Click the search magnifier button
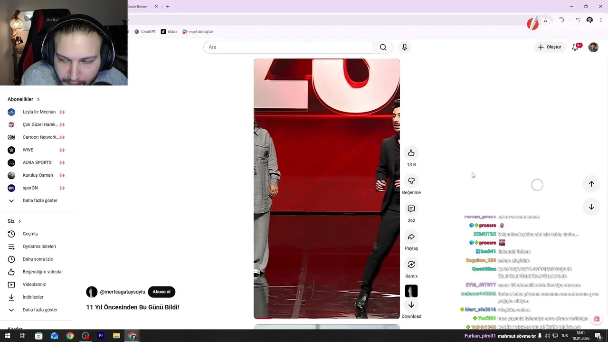The image size is (608, 342). tap(383, 47)
